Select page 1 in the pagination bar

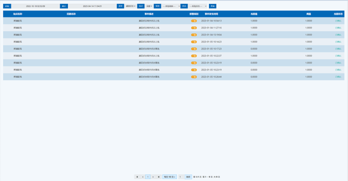click(148, 177)
